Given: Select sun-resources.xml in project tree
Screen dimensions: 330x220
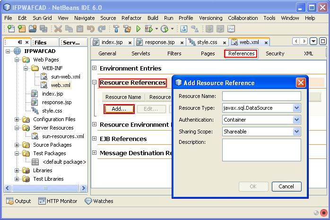Looking at the screenshot, I should click(x=63, y=136).
